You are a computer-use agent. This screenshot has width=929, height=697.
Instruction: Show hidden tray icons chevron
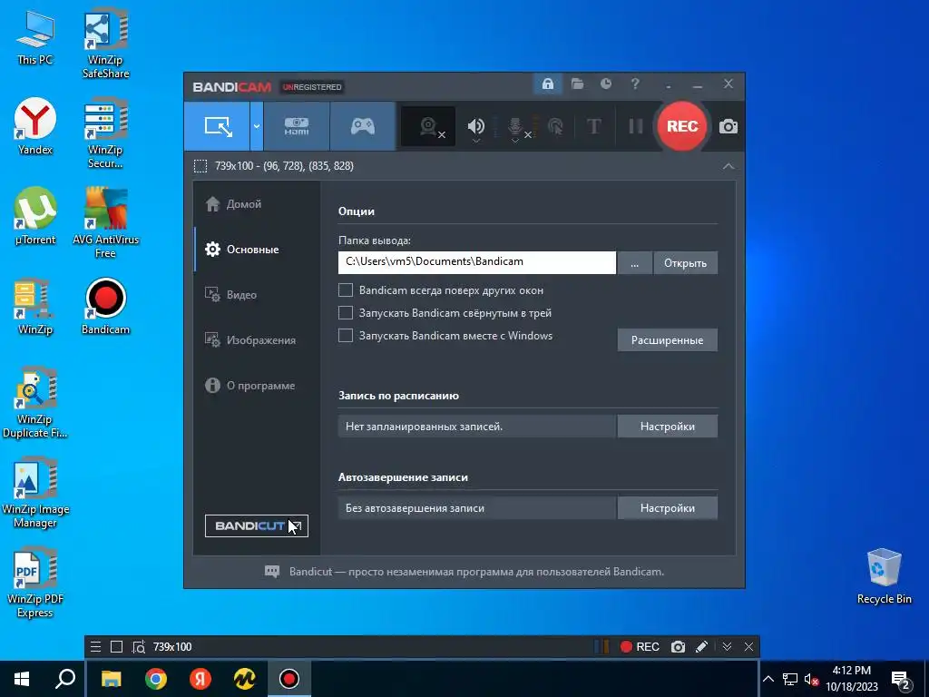(x=768, y=679)
